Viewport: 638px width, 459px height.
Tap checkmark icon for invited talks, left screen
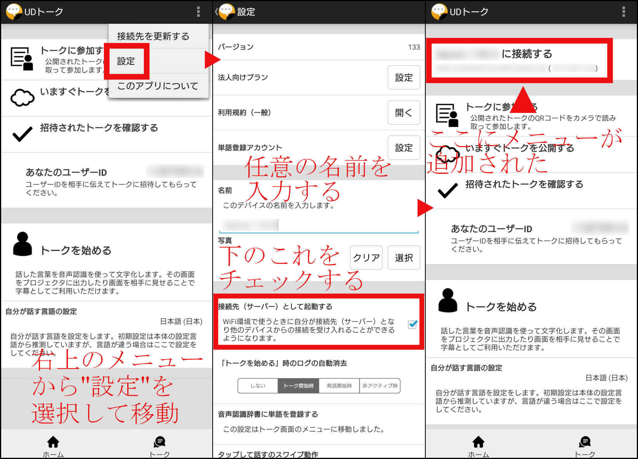coord(22,134)
